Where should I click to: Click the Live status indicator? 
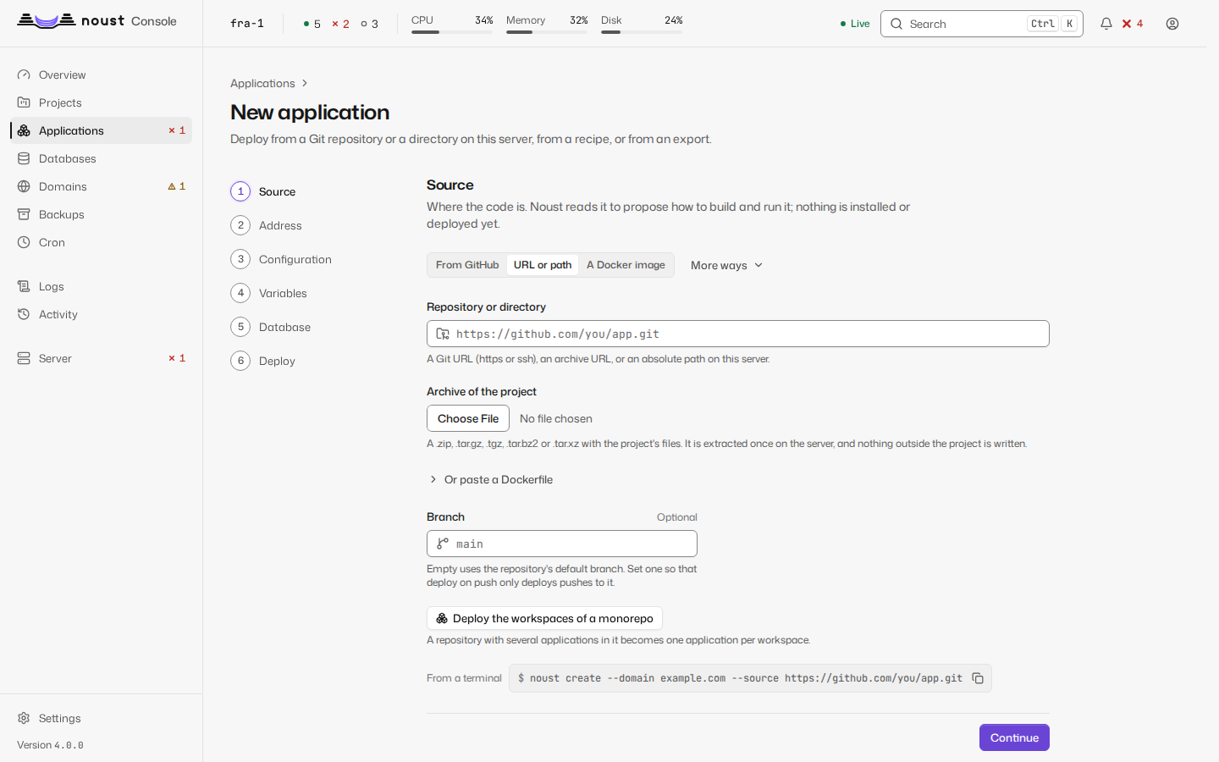pos(855,24)
